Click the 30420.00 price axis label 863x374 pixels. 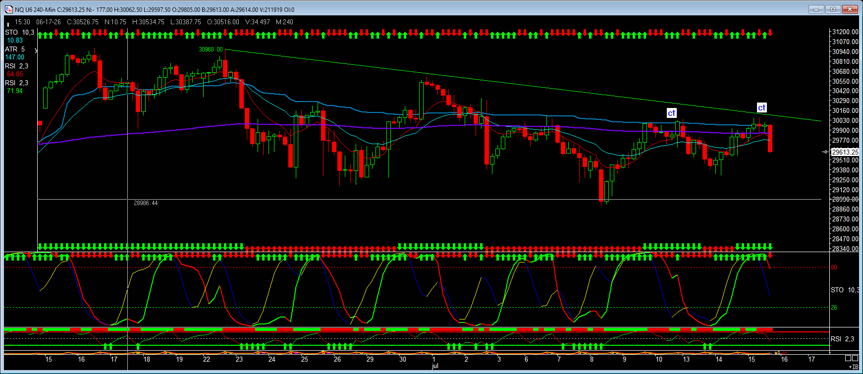(845, 91)
